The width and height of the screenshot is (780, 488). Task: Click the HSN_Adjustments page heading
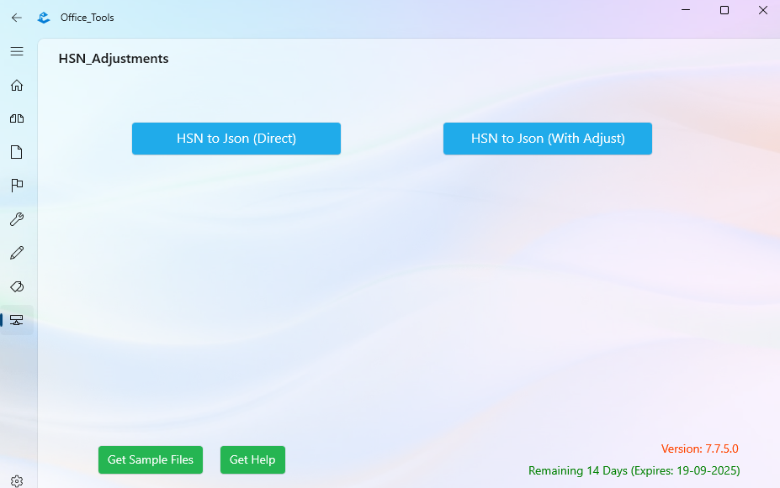tap(113, 58)
